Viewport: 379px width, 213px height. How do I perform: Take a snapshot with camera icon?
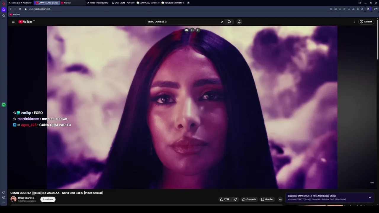coord(335,9)
